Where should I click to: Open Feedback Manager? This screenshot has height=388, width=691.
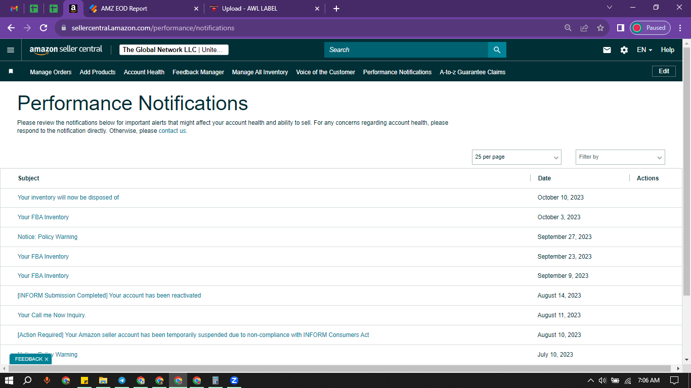point(198,72)
